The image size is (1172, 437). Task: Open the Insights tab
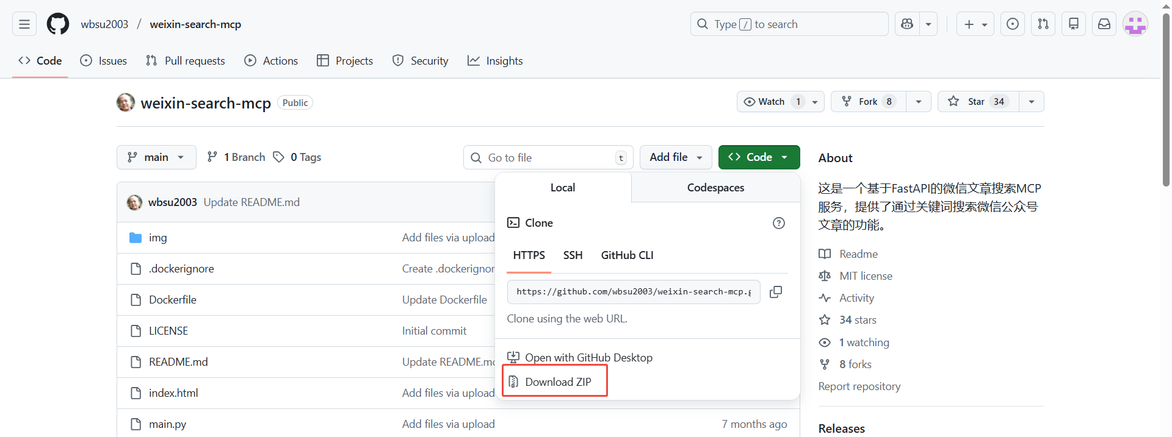click(495, 61)
